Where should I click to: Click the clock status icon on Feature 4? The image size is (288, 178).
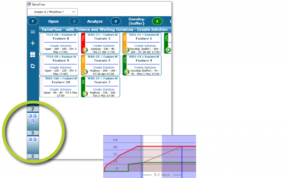tap(127, 71)
